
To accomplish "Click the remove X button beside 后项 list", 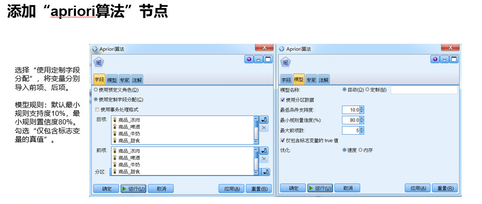I will tap(264, 128).
